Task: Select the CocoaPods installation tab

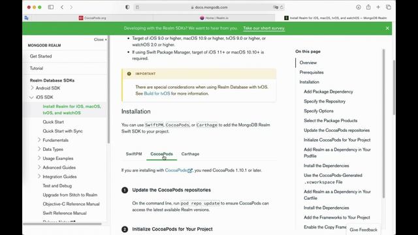Action: (x=161, y=154)
